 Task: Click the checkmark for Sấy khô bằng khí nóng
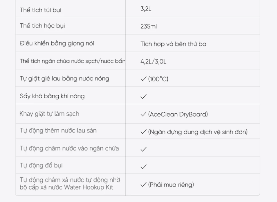click(143, 96)
